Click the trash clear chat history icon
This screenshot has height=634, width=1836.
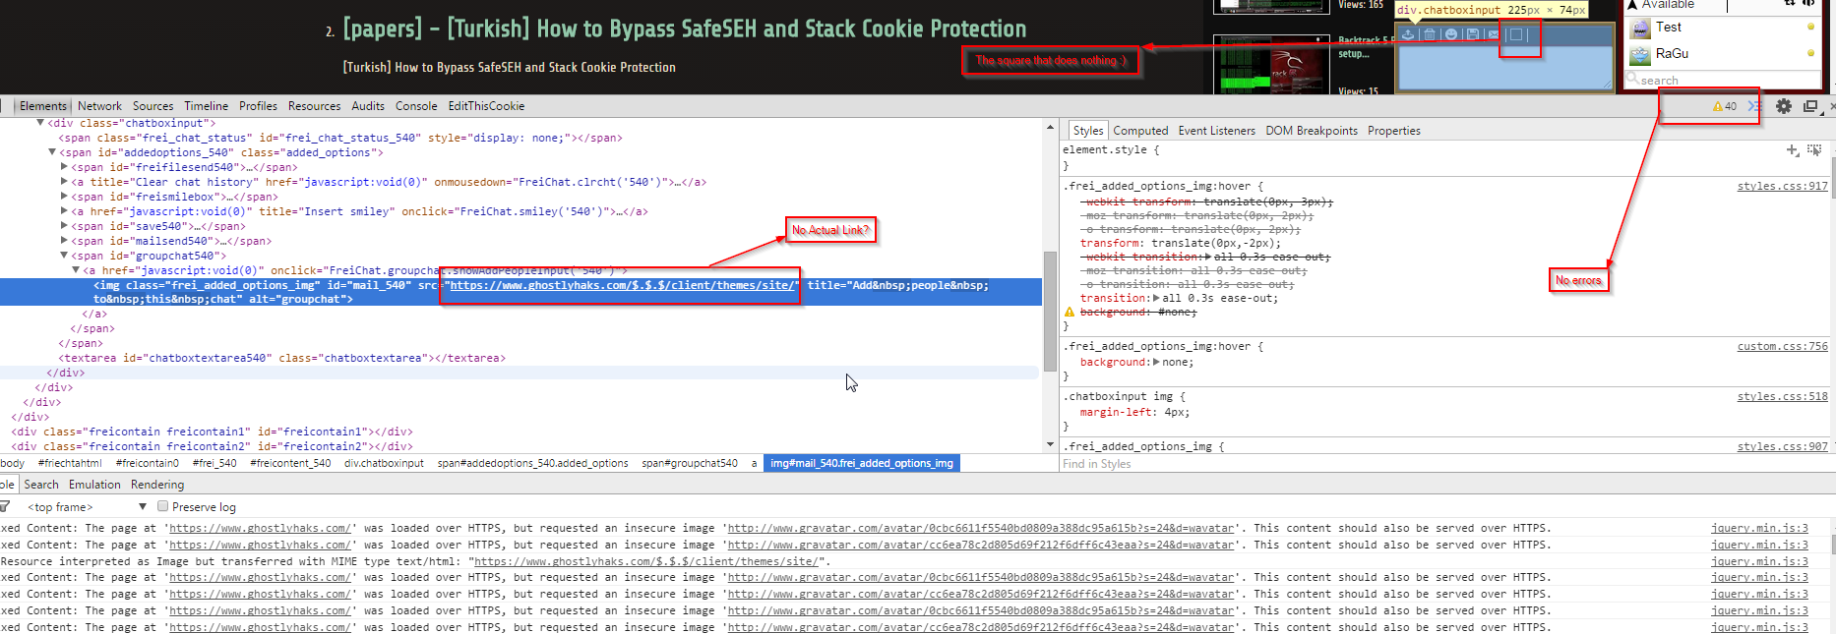(x=1429, y=34)
